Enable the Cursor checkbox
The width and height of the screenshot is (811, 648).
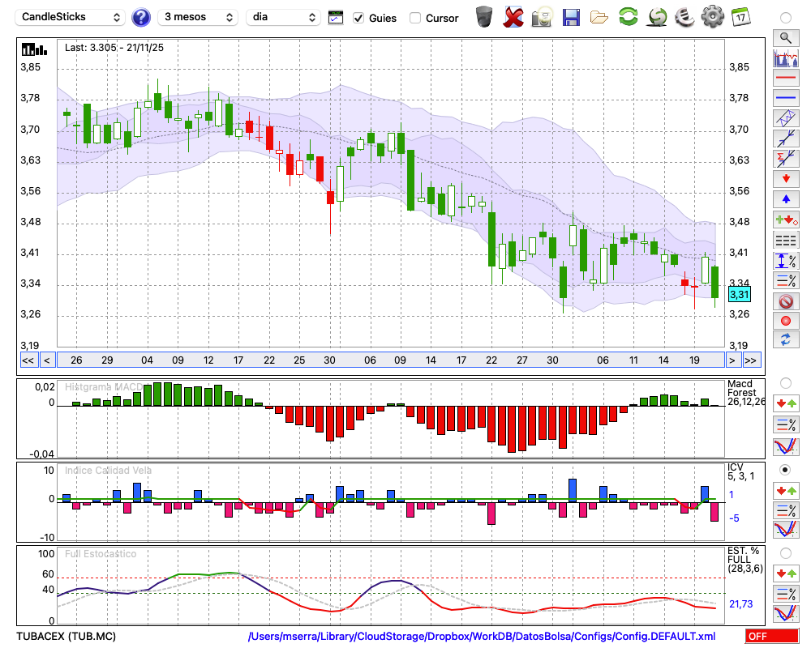(x=414, y=18)
